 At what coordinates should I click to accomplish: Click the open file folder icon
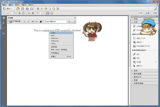click(18, 9)
